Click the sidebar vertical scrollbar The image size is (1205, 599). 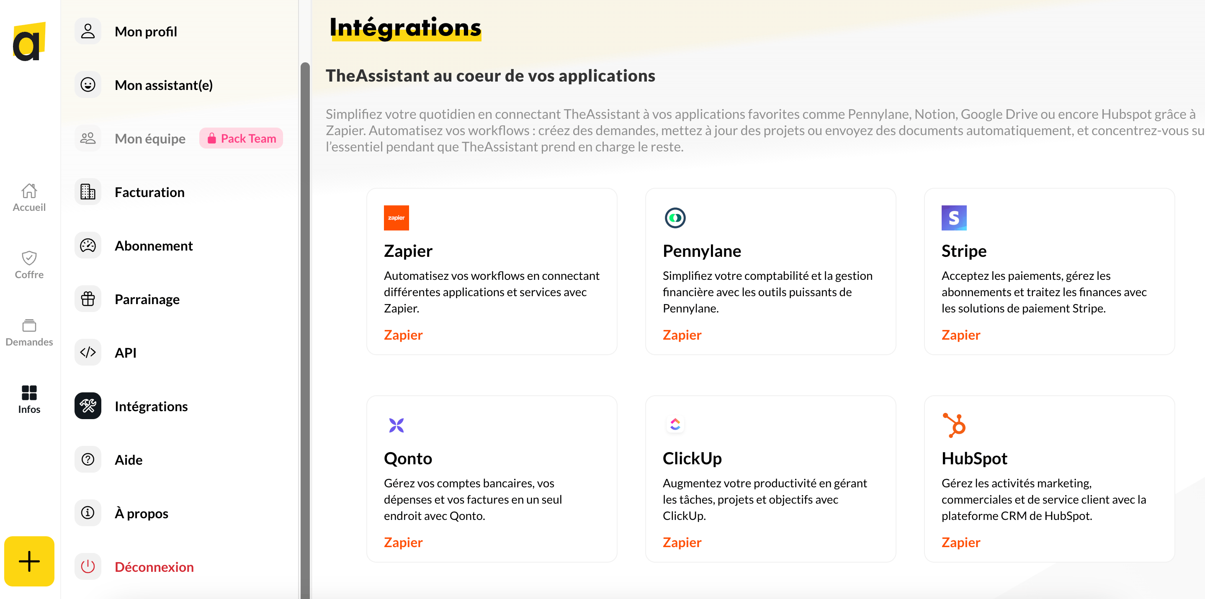(305, 329)
